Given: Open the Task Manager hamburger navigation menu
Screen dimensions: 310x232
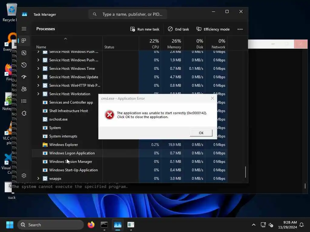Looking at the screenshot, I should [x=24, y=29].
